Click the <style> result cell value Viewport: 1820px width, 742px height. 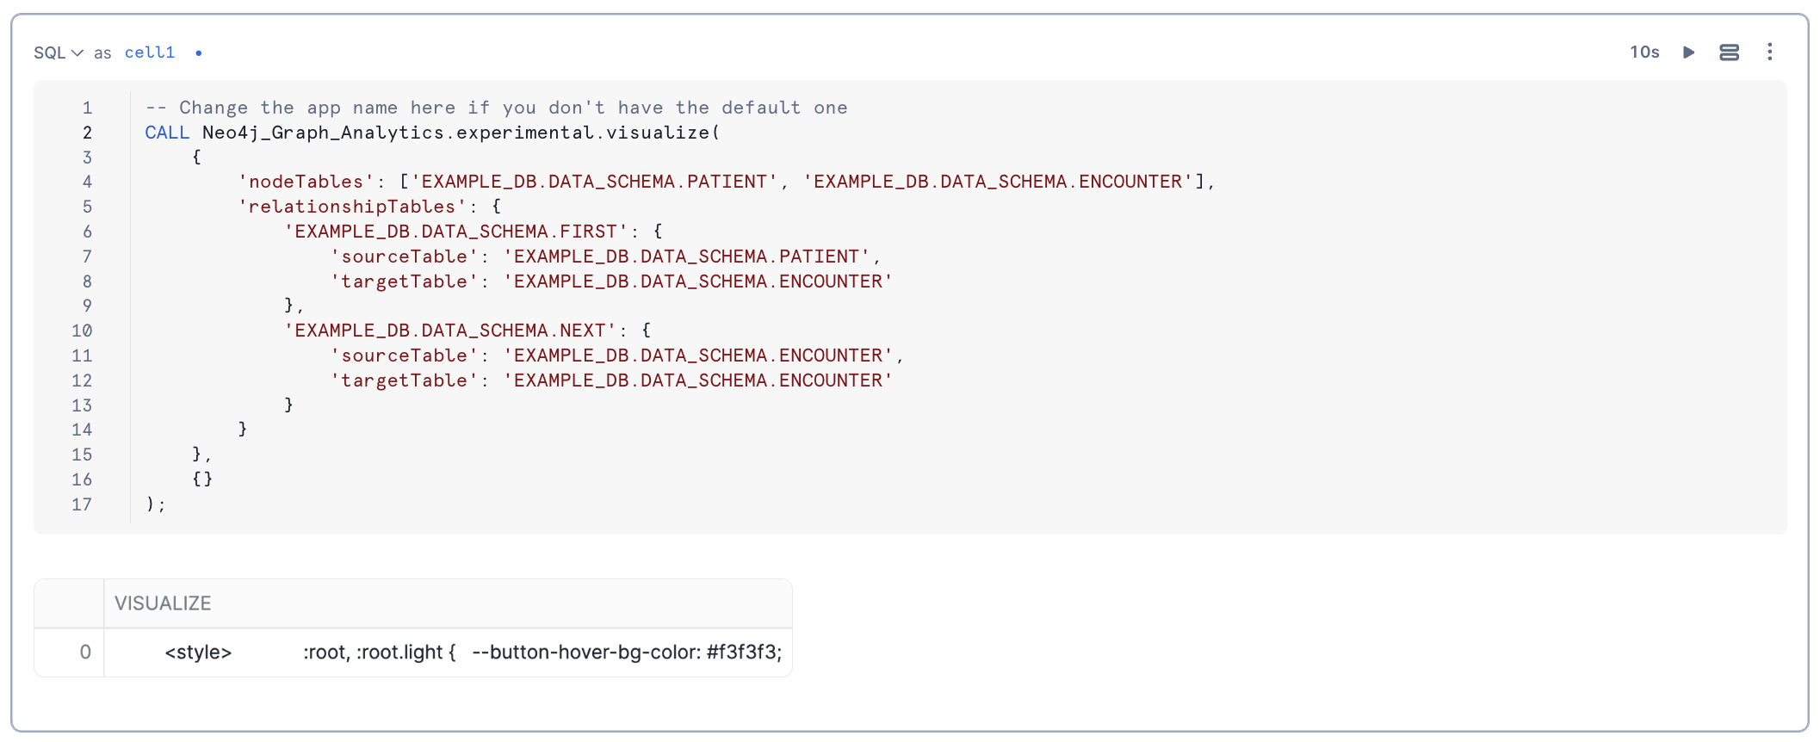pyautogui.click(x=448, y=652)
